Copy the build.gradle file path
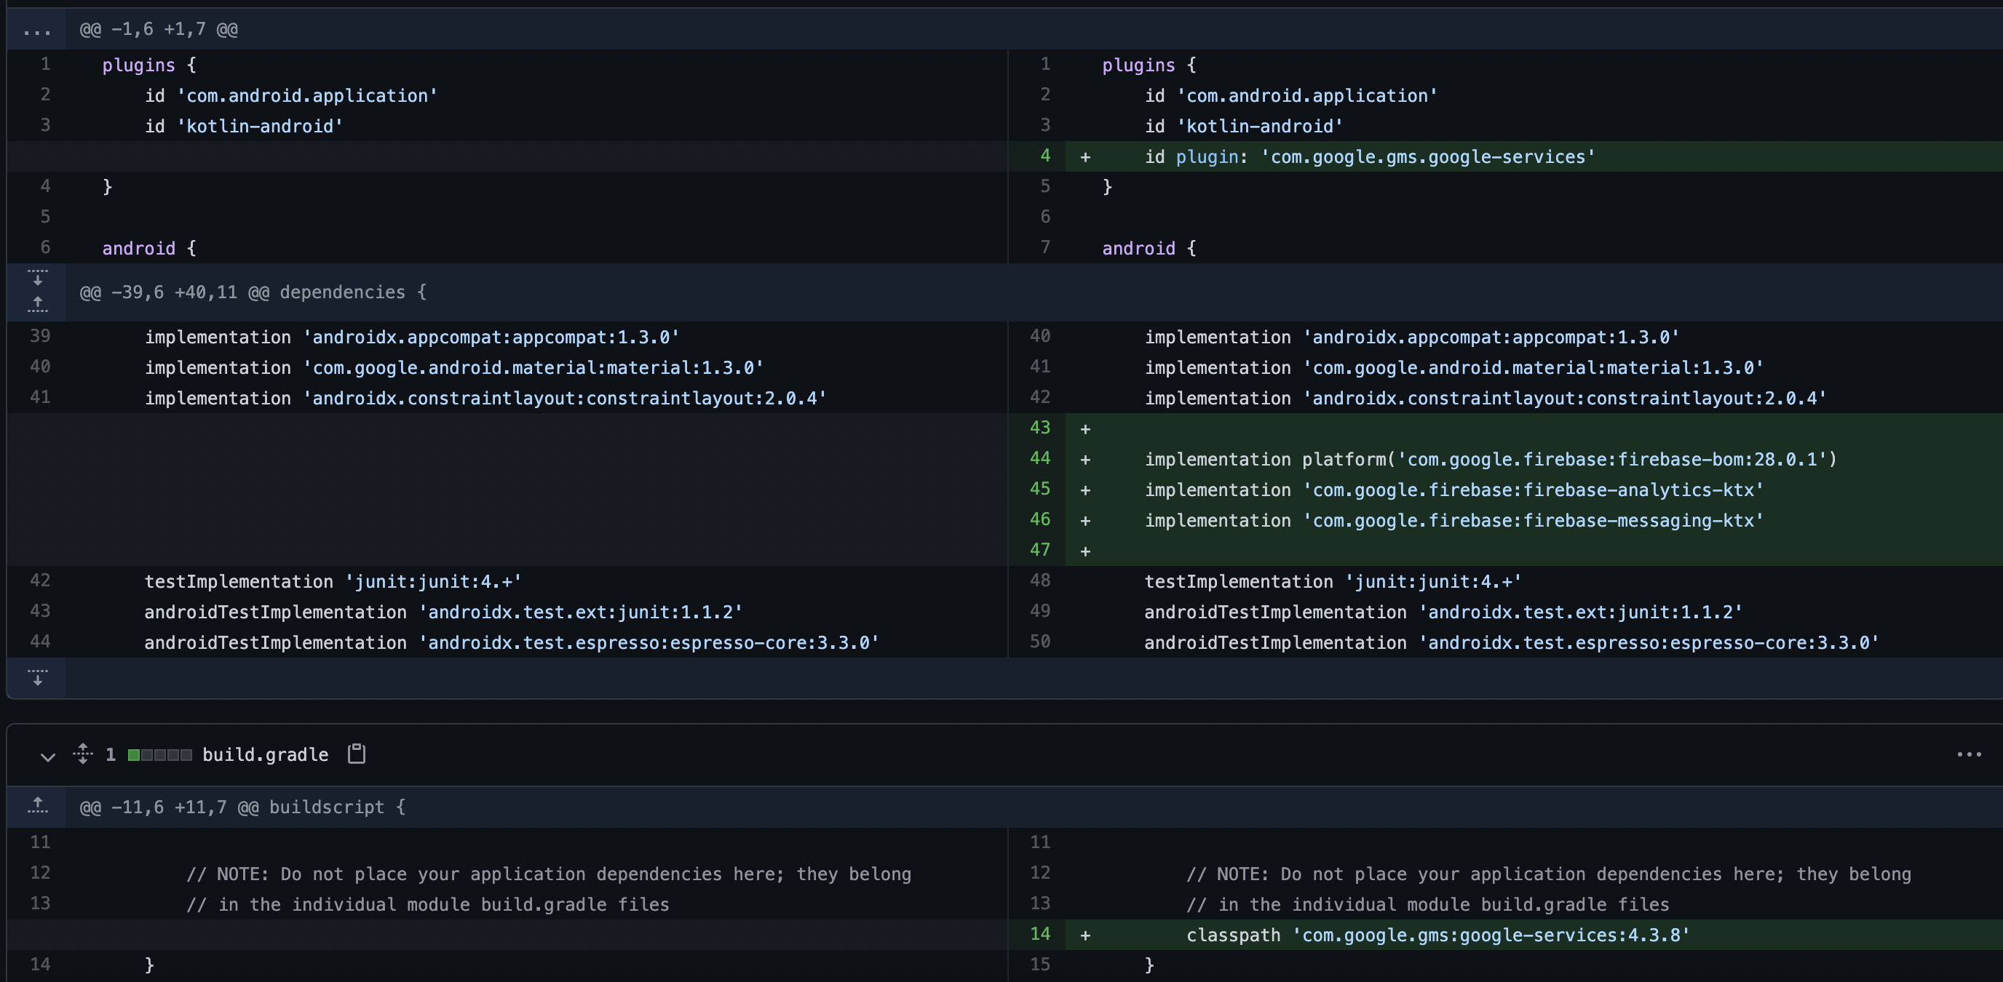2003x982 pixels. point(356,754)
